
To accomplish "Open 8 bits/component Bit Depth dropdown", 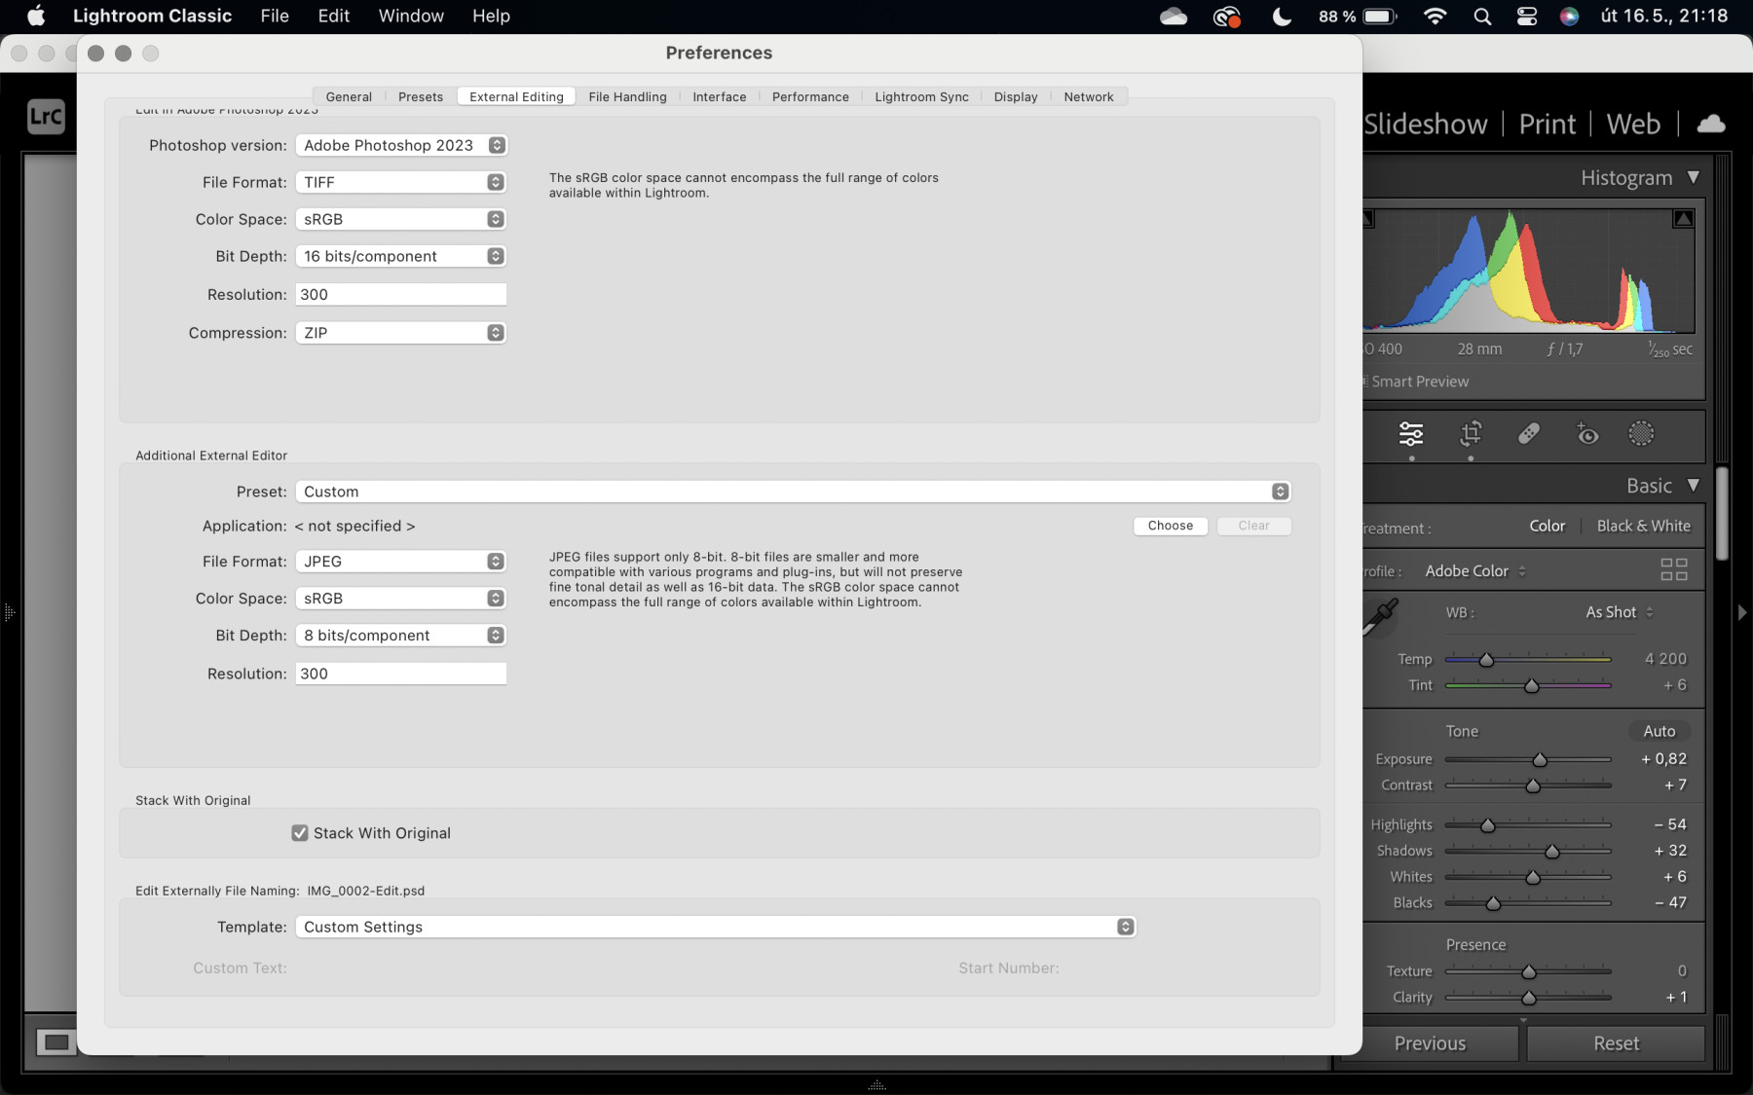I will click(x=401, y=636).
